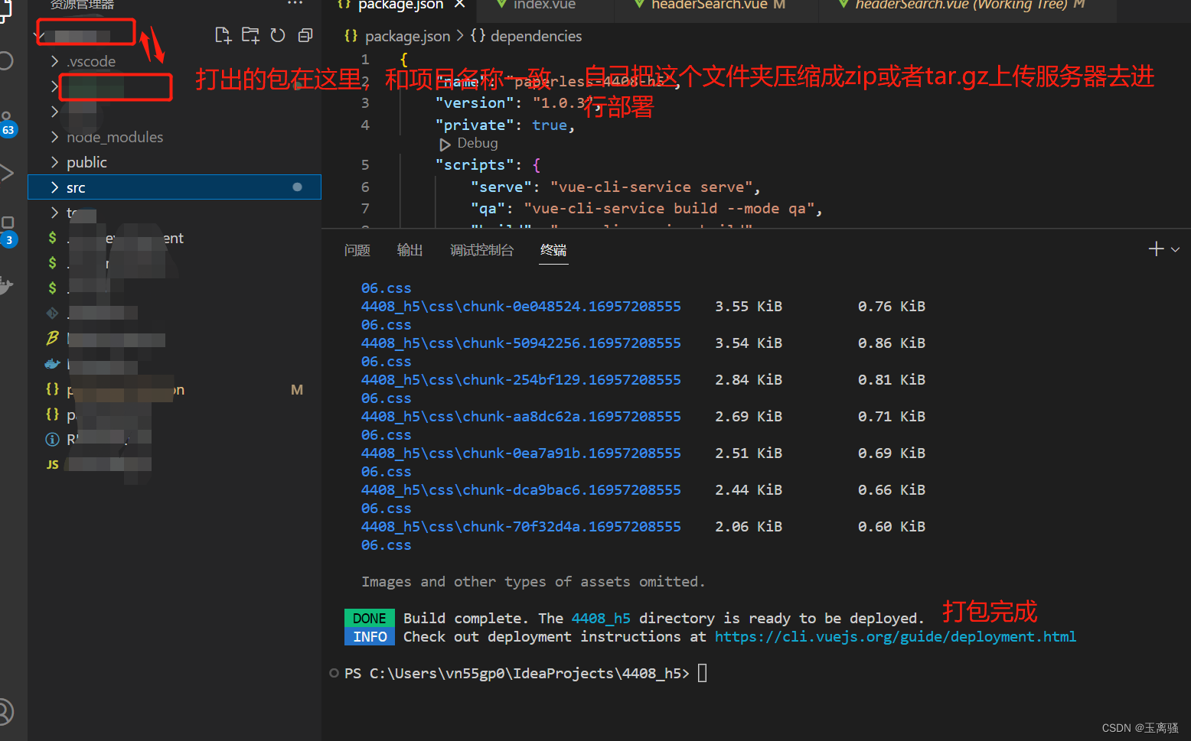Click the New Folder icon in explorer

pyautogui.click(x=250, y=35)
